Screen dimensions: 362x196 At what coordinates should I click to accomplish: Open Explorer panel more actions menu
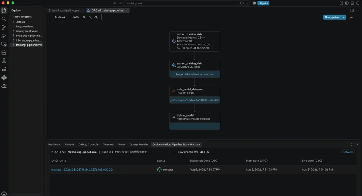tap(41, 10)
